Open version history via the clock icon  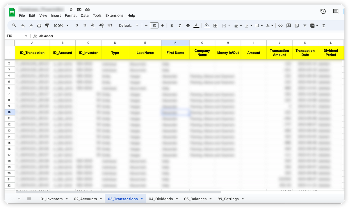323,12
